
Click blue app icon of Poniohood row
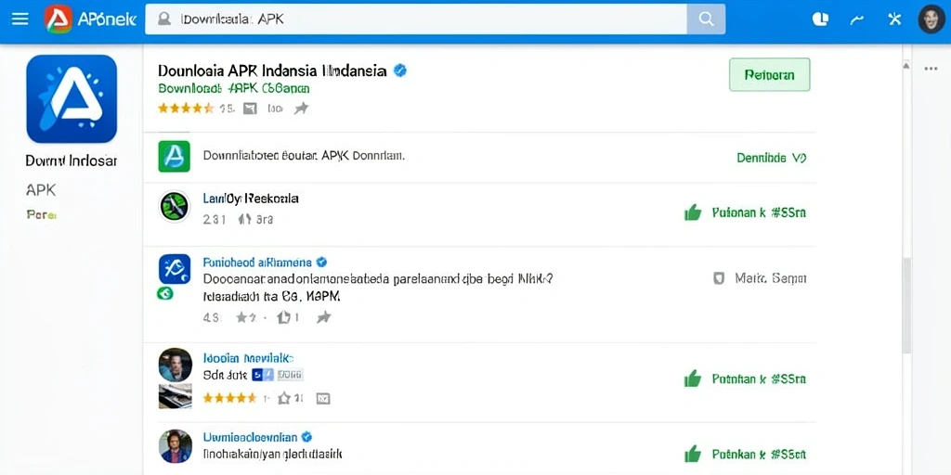[x=174, y=269]
